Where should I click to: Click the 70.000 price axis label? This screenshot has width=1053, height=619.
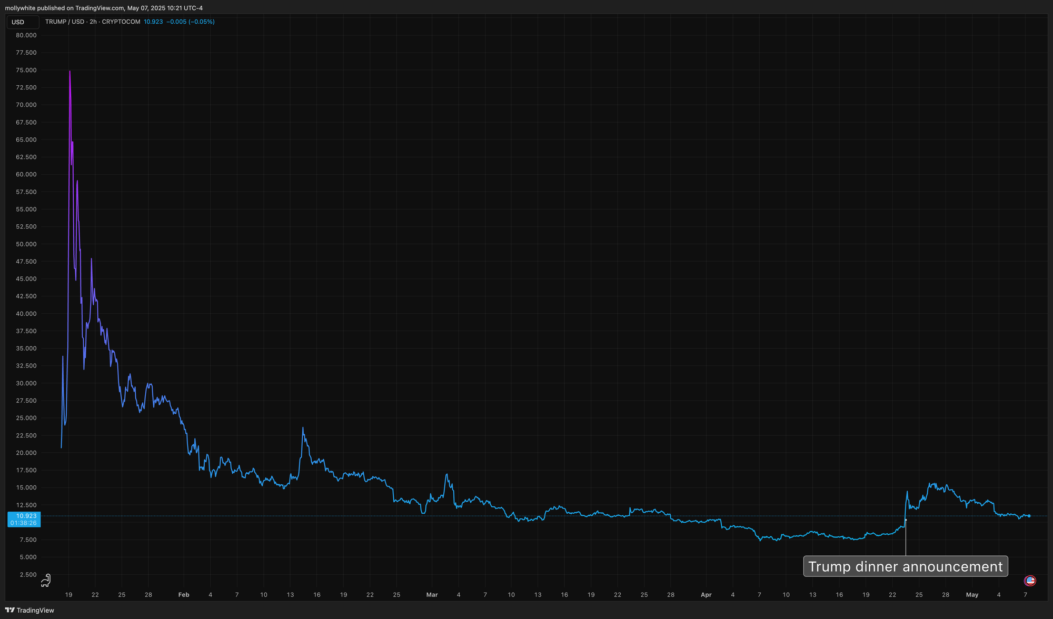[26, 105]
